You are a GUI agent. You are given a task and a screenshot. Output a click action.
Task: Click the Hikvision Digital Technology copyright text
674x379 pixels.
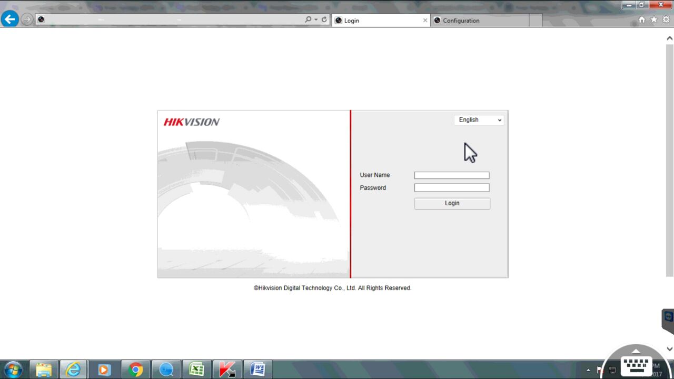coord(332,288)
